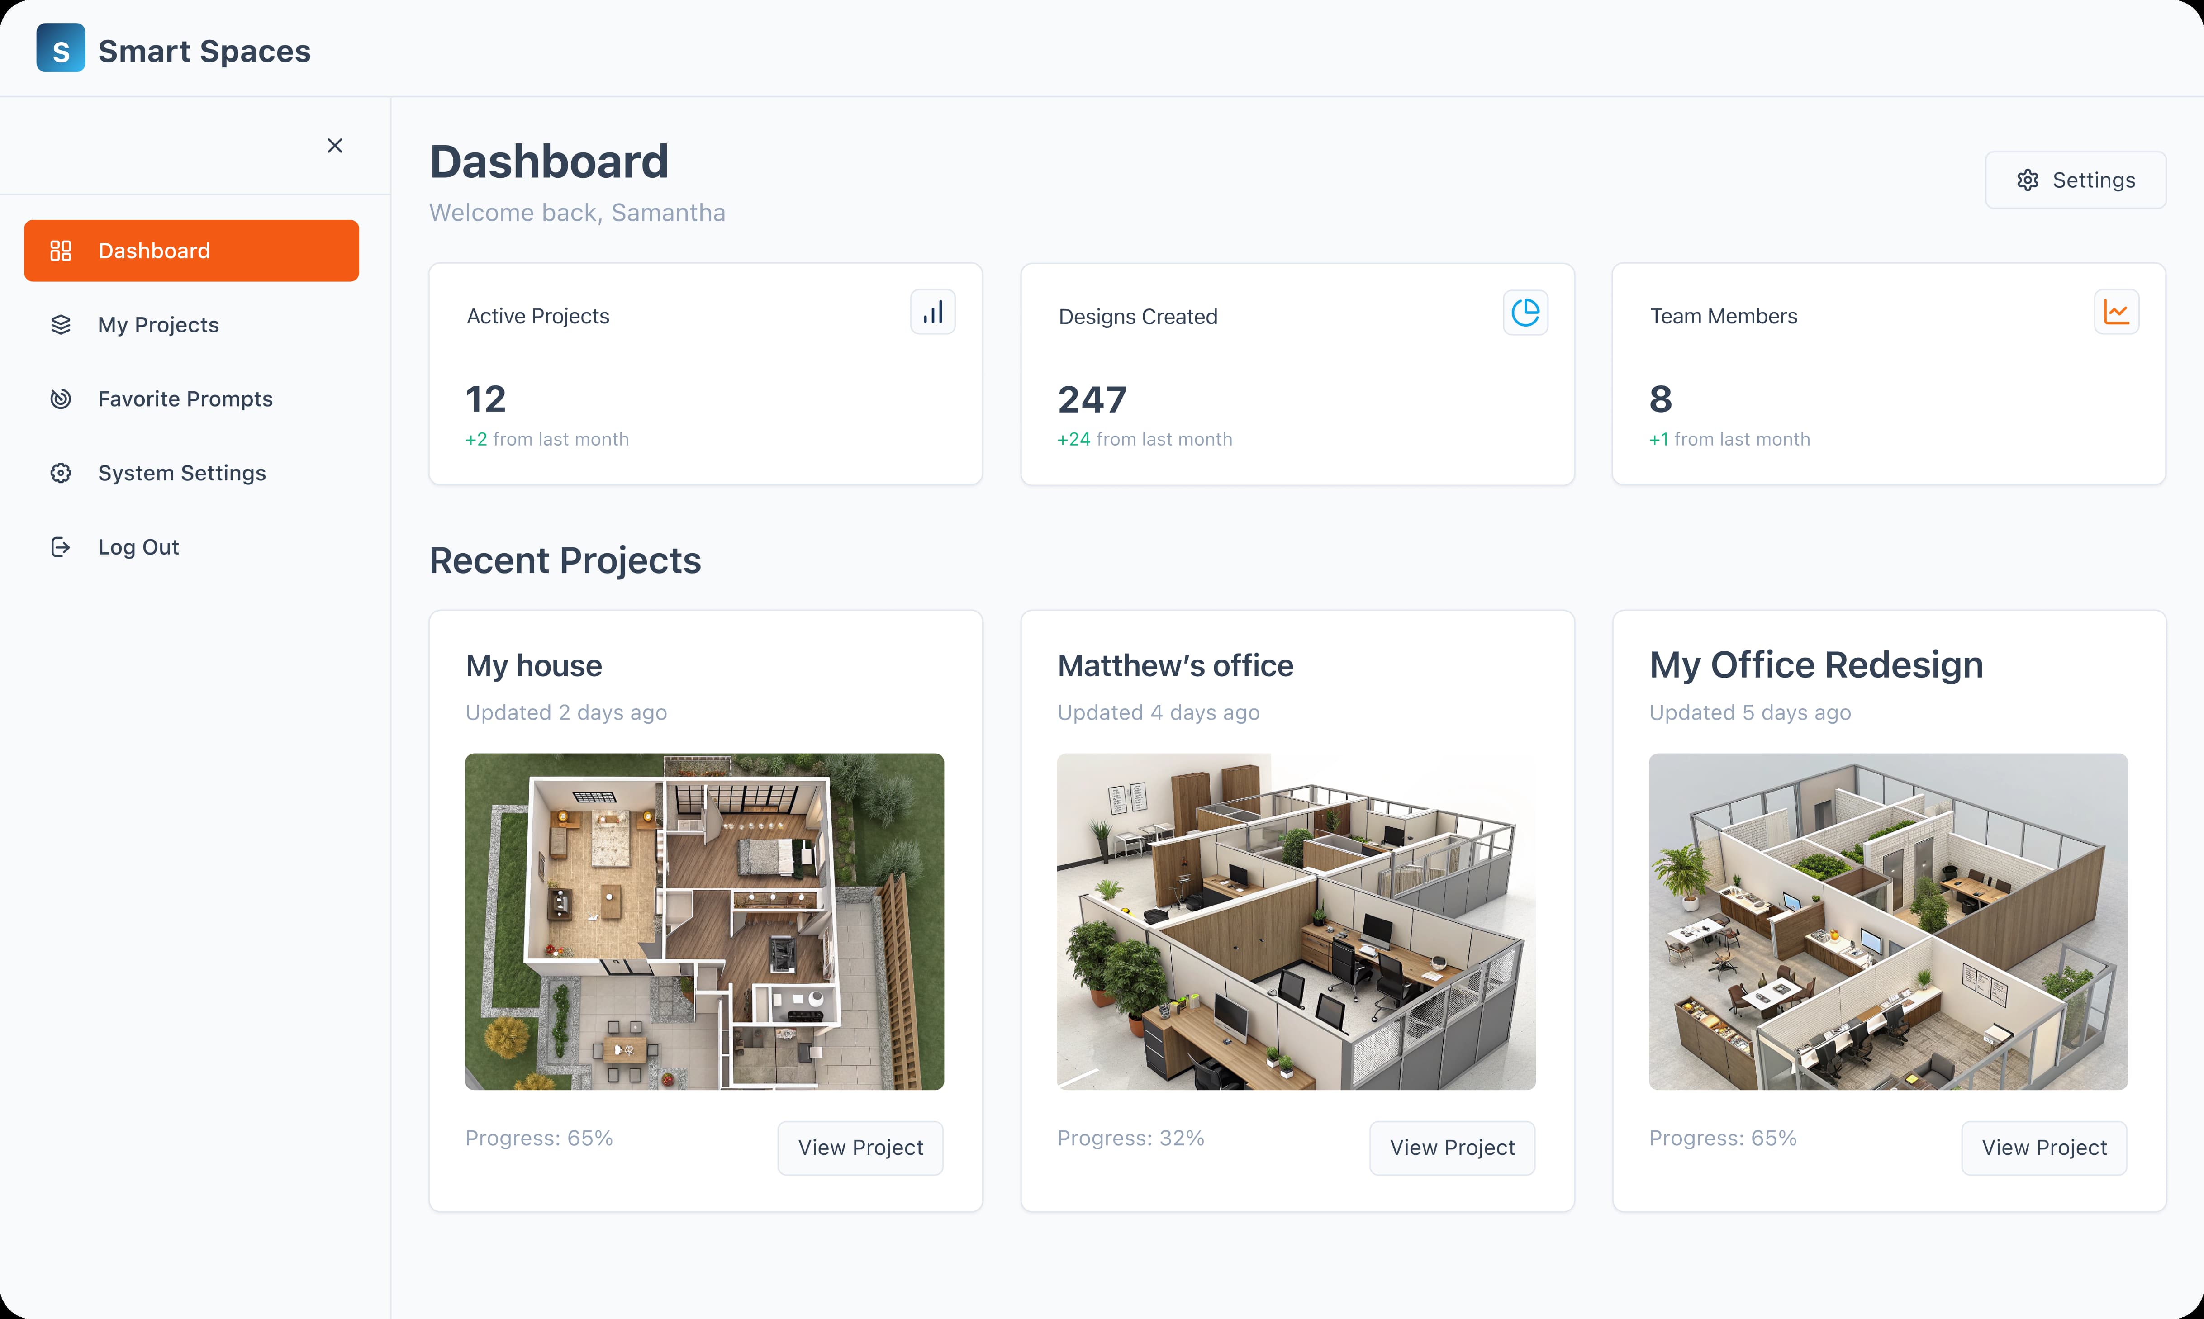View Project for Matthew's office
This screenshot has width=2204, height=1319.
pos(1451,1148)
